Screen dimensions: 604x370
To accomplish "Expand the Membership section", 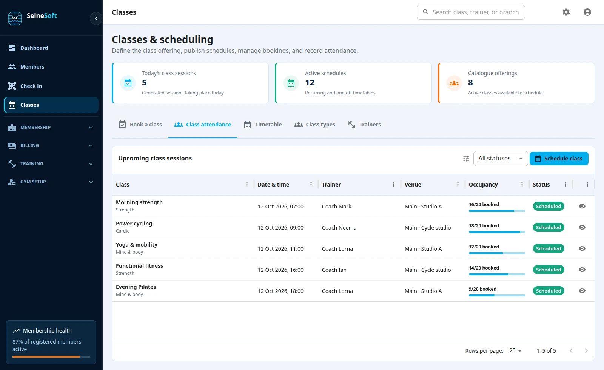I will point(51,128).
